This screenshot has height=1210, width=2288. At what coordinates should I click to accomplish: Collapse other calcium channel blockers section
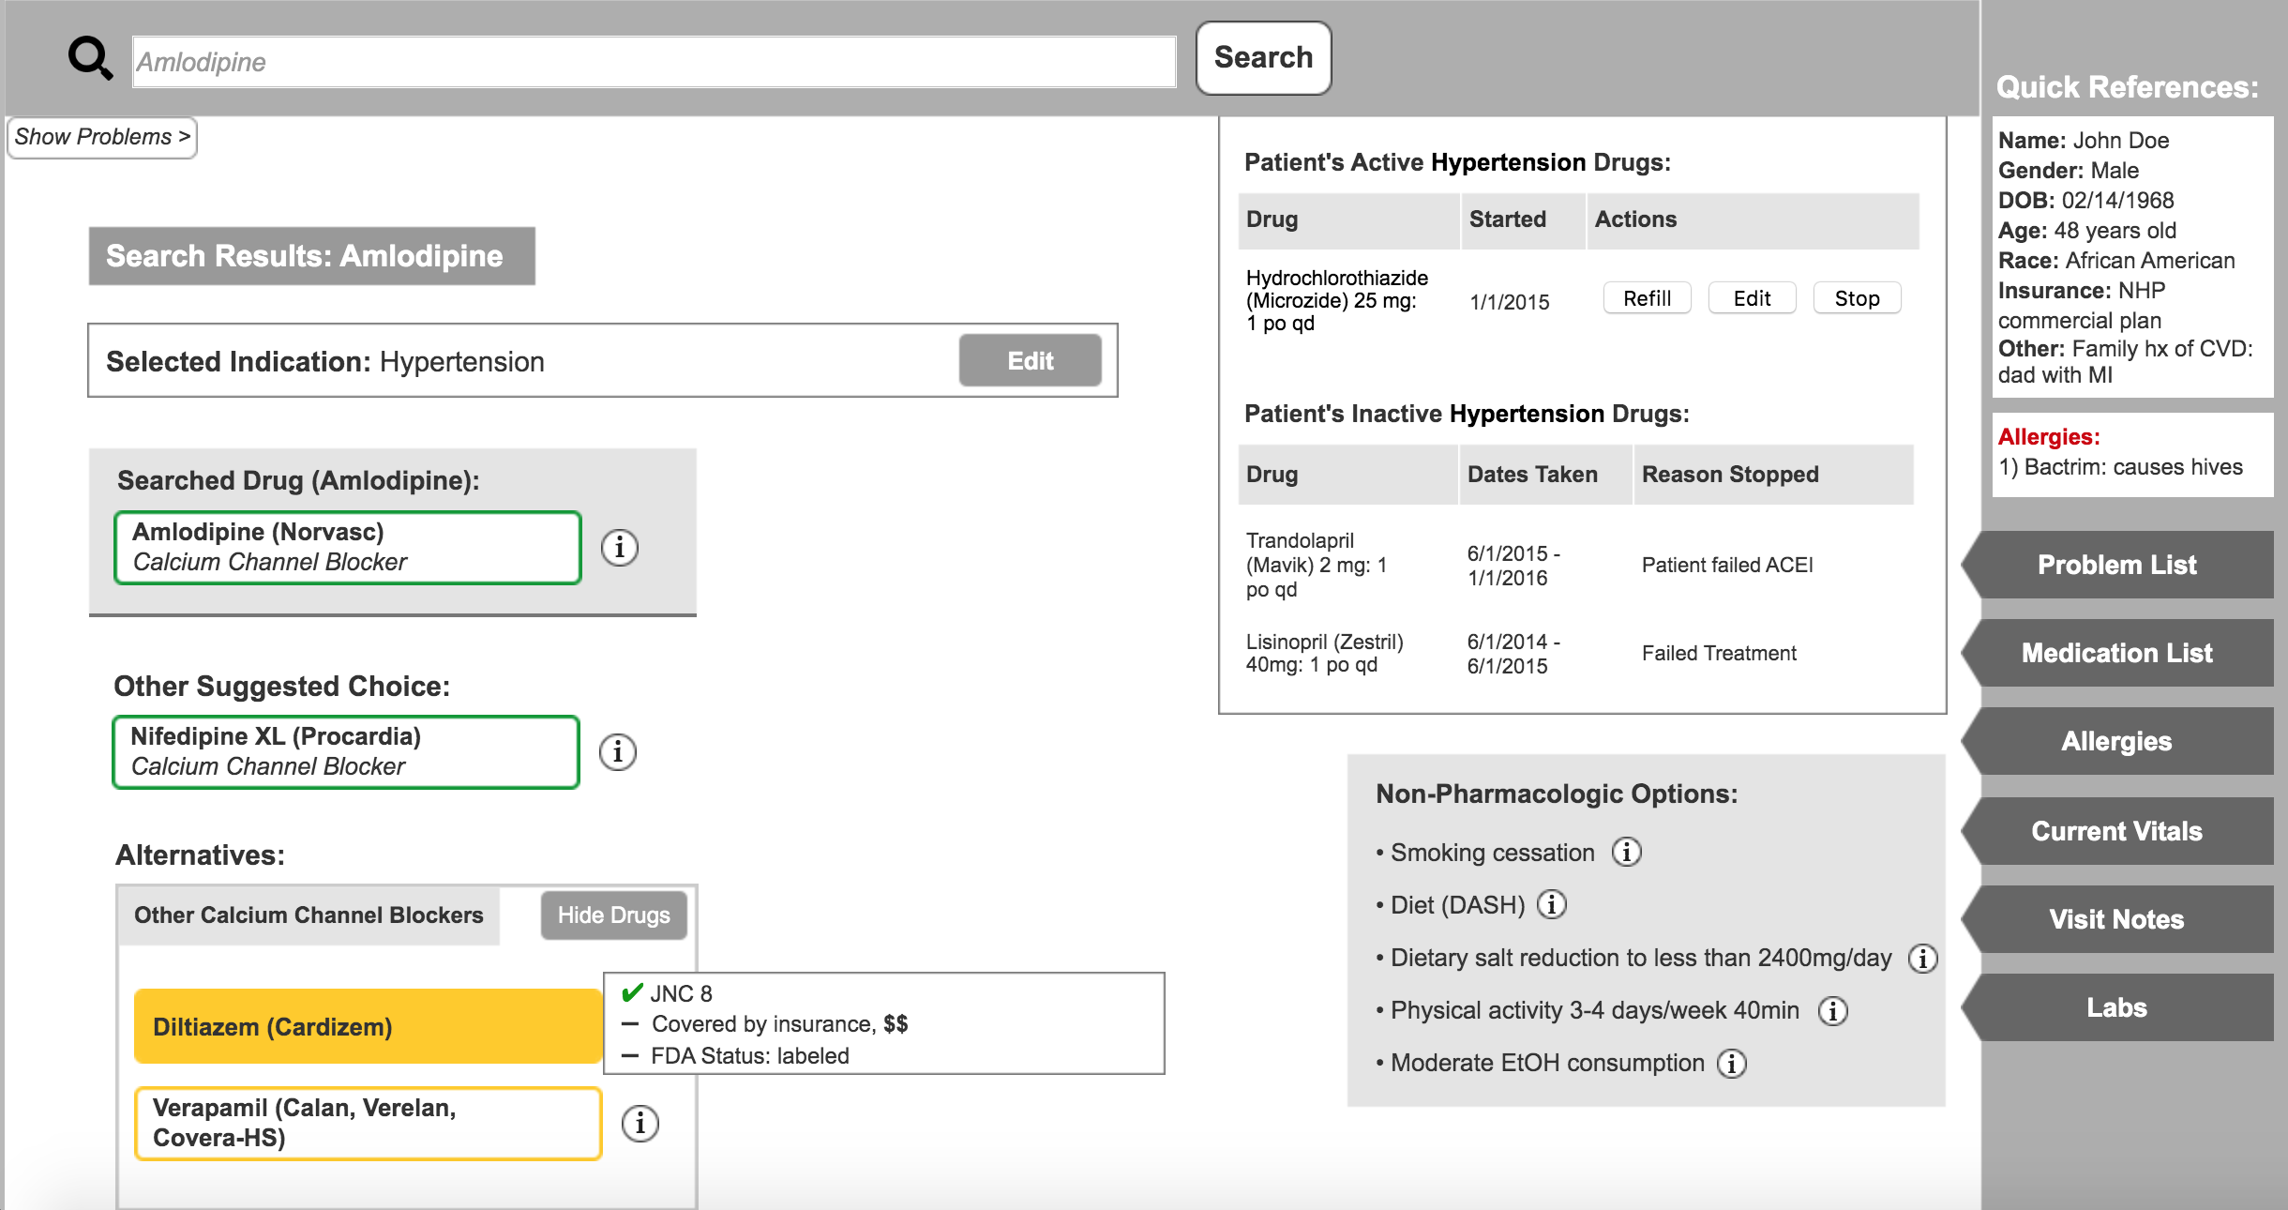(613, 915)
